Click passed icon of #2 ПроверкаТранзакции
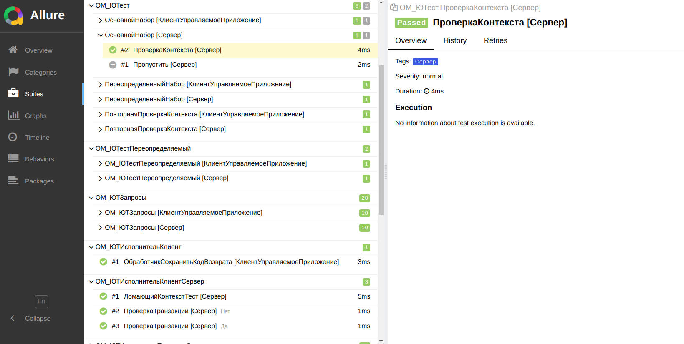This screenshot has width=684, height=344. tap(103, 311)
